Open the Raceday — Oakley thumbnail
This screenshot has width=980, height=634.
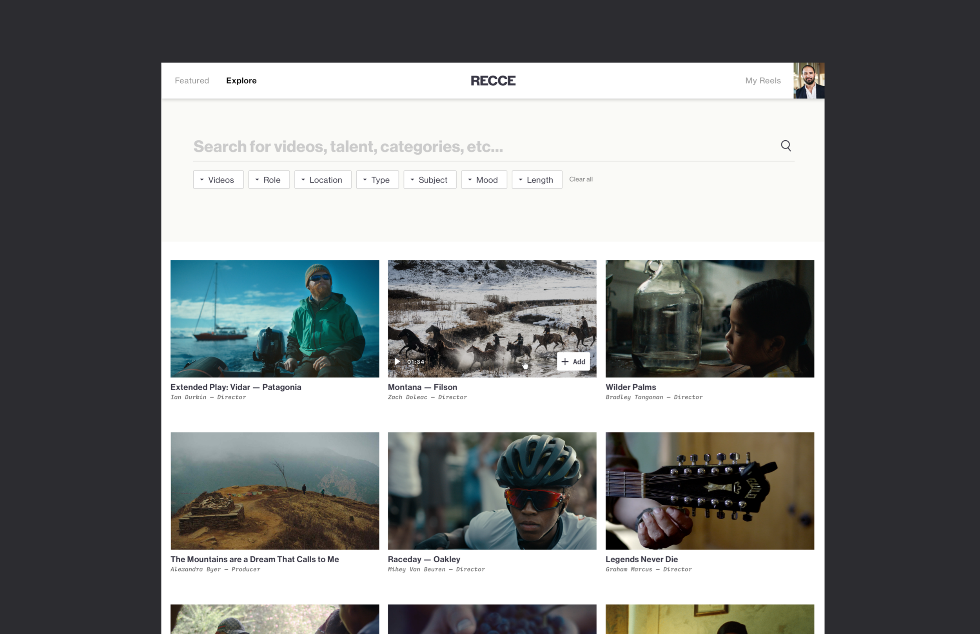point(492,491)
